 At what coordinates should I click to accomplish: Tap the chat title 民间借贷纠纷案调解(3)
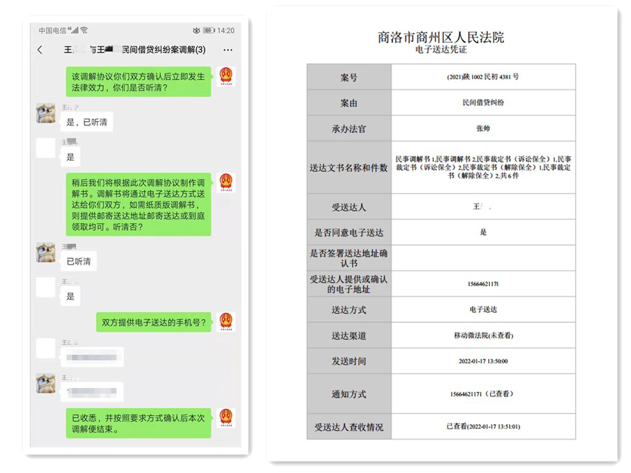(163, 49)
